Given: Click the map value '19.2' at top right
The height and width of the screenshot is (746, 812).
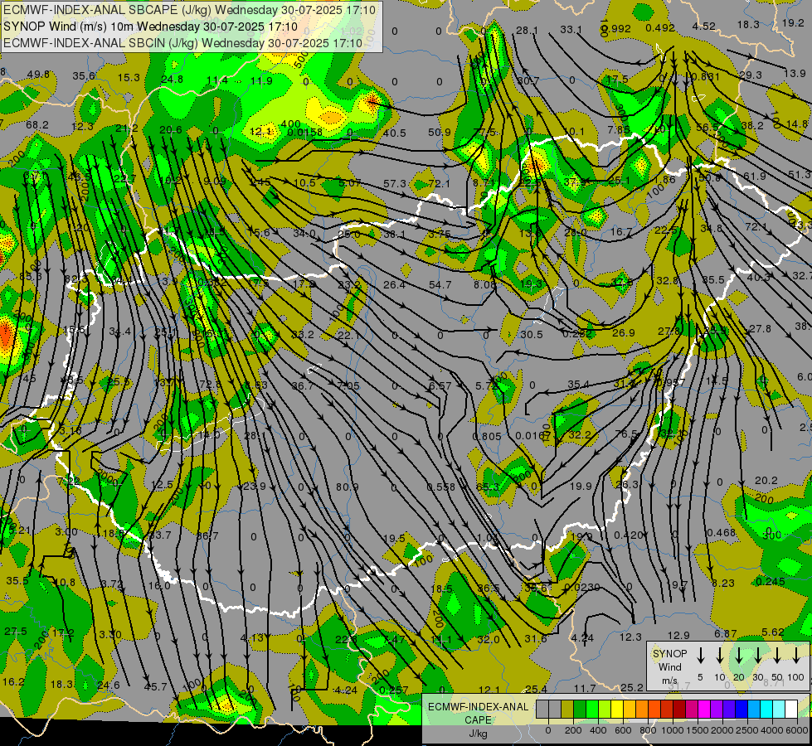Looking at the screenshot, I should (793, 22).
